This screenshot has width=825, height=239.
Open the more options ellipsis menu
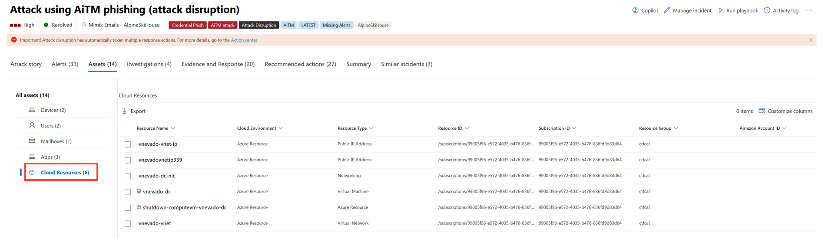(809, 10)
